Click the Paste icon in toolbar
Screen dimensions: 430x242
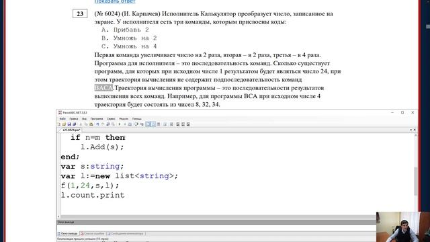91,124
